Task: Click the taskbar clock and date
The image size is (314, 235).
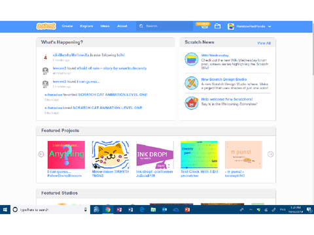Action: coord(296,210)
